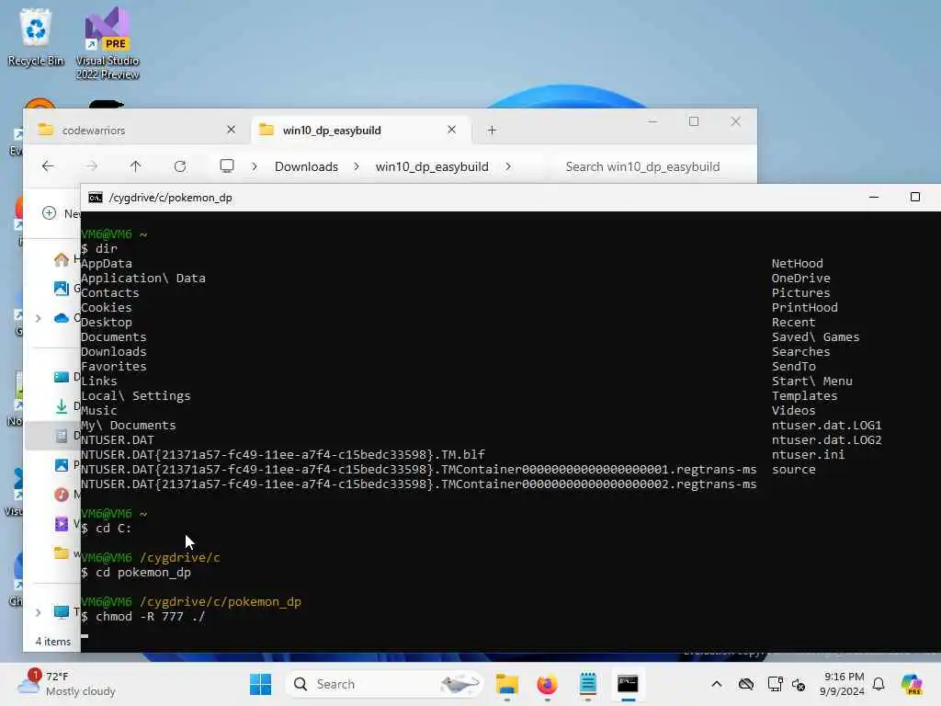Click 'Saved\ Games' entry in terminal listing
This screenshot has width=941, height=706.
pyautogui.click(x=816, y=337)
